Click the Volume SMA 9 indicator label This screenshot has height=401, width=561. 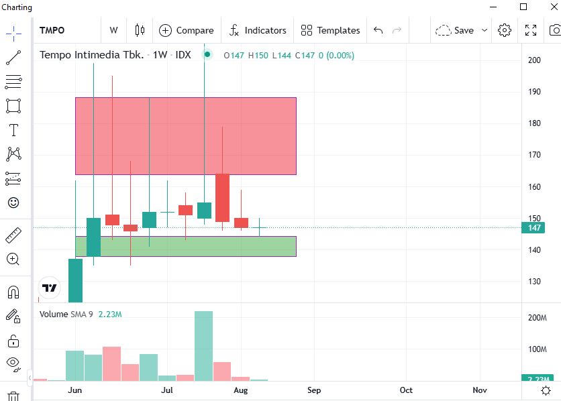point(66,314)
